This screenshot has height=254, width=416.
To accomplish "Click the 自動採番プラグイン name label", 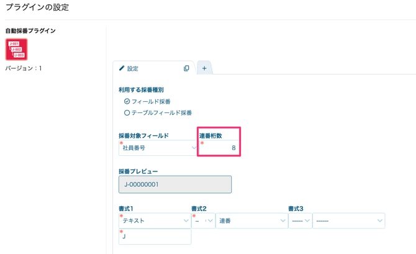I will coord(30,30).
